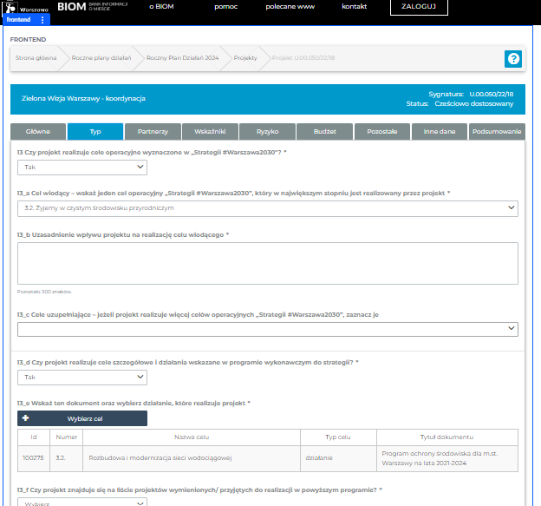Open the kontakt menu item
The width and height of the screenshot is (541, 506).
[354, 7]
